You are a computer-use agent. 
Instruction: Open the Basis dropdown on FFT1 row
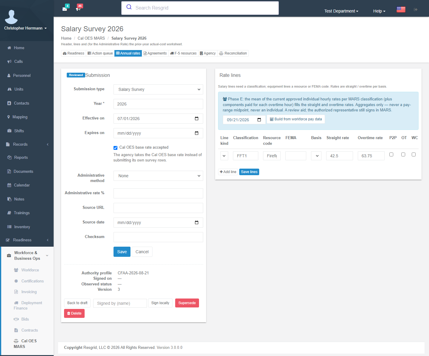click(x=316, y=156)
